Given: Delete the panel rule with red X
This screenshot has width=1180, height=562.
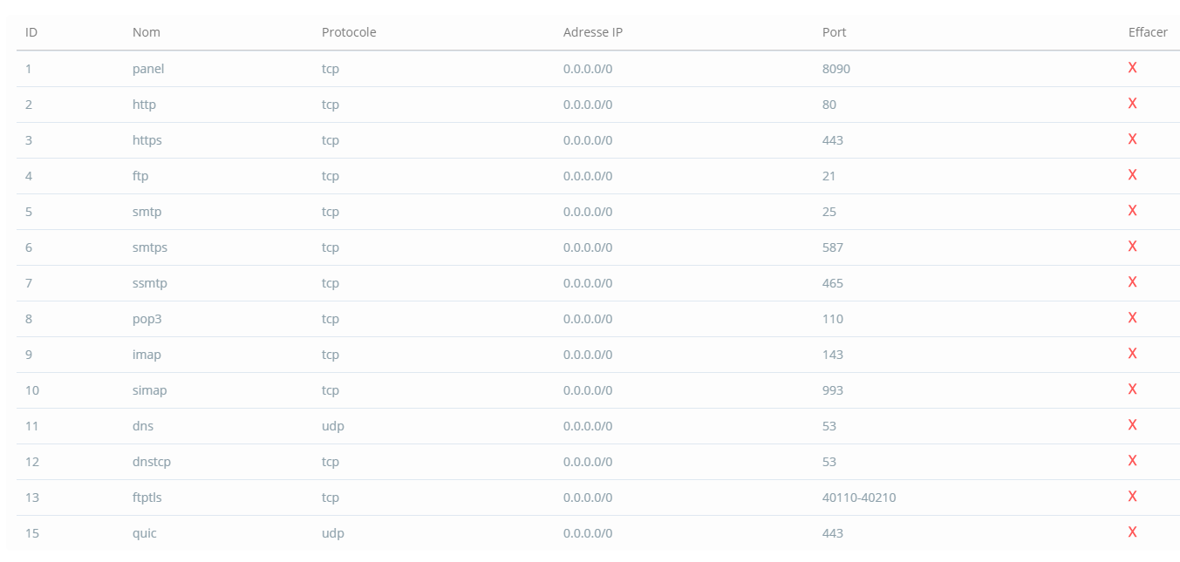Looking at the screenshot, I should pos(1132,68).
